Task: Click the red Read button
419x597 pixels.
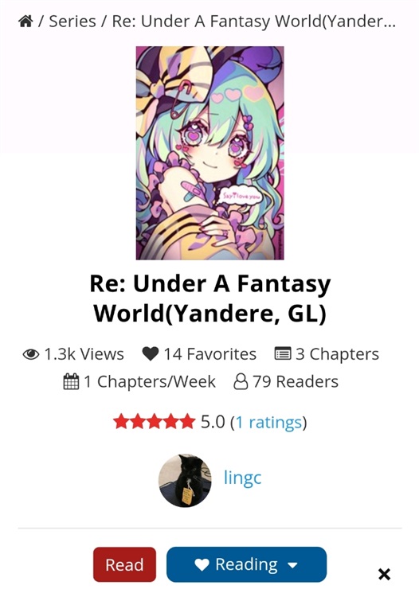Action: coord(124,564)
